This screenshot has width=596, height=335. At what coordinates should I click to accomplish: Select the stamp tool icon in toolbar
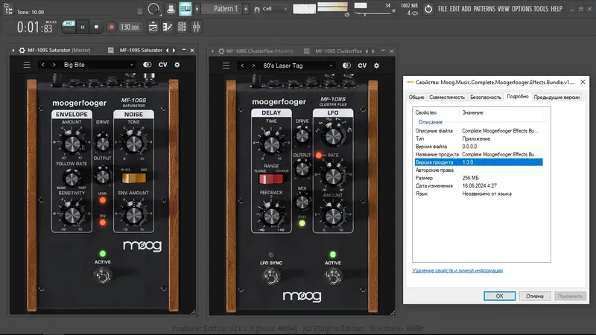coord(171,9)
